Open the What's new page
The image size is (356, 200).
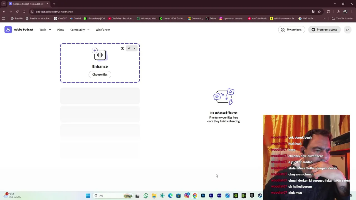103,30
